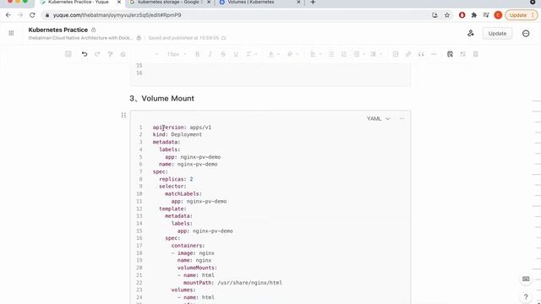Open the insert card icon in toolbar
541x304 pixels.
68,54
